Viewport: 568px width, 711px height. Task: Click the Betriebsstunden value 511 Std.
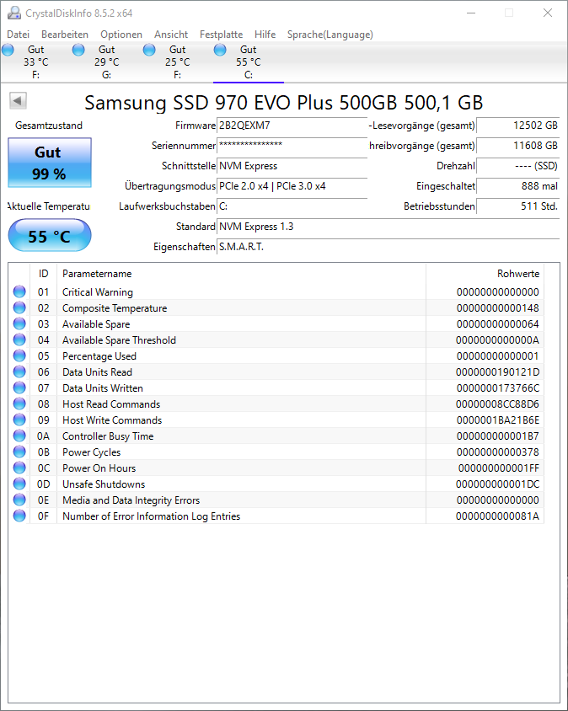click(x=518, y=206)
